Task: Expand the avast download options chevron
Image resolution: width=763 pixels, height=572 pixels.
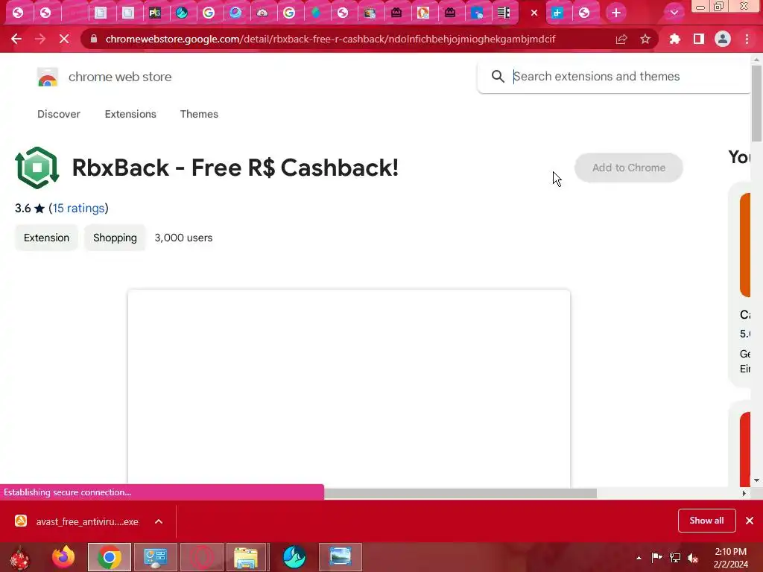Action: 159,521
